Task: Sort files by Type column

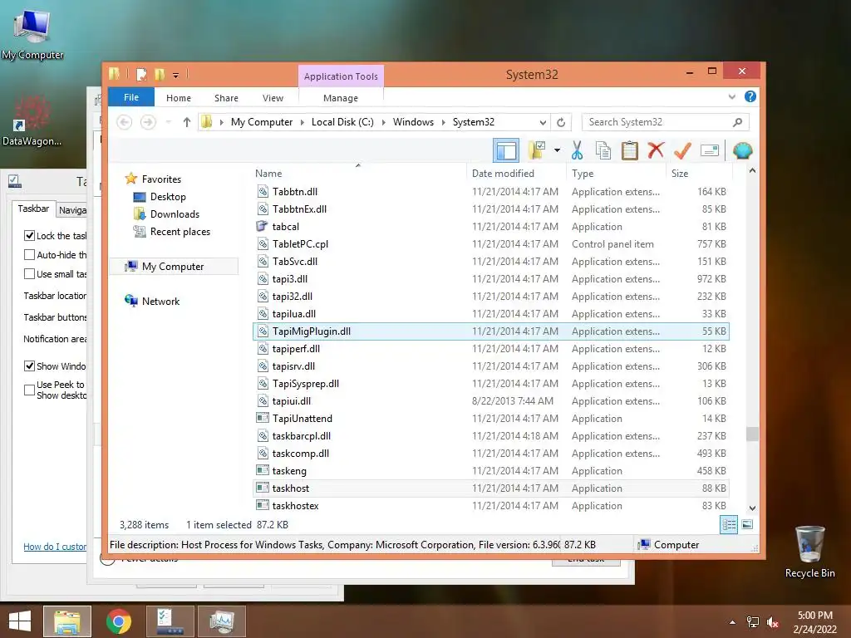Action: tap(616, 173)
